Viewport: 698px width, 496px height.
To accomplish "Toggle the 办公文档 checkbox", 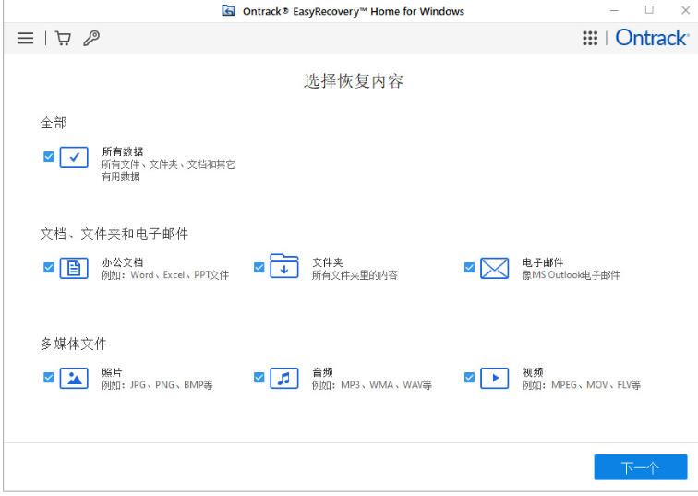I will point(49,268).
